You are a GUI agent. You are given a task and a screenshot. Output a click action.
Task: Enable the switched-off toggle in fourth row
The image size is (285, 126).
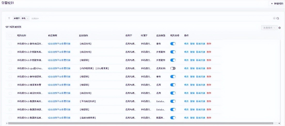pyautogui.click(x=173, y=68)
